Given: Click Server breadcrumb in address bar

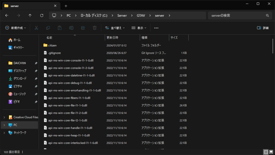Looking at the screenshot, I should click(122, 15).
